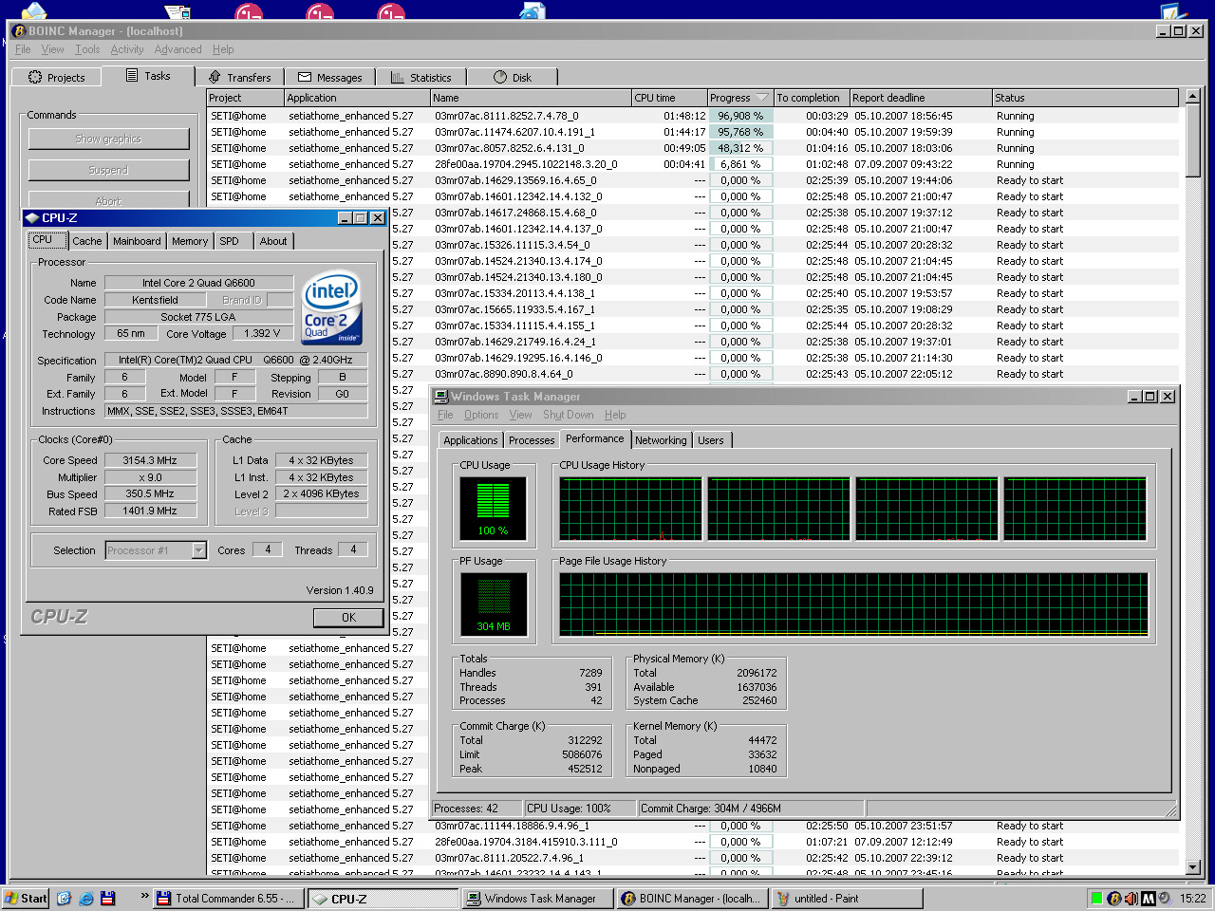Image resolution: width=1215 pixels, height=911 pixels.
Task: Sort tasks by Status column header
Action: pyautogui.click(x=1085, y=98)
